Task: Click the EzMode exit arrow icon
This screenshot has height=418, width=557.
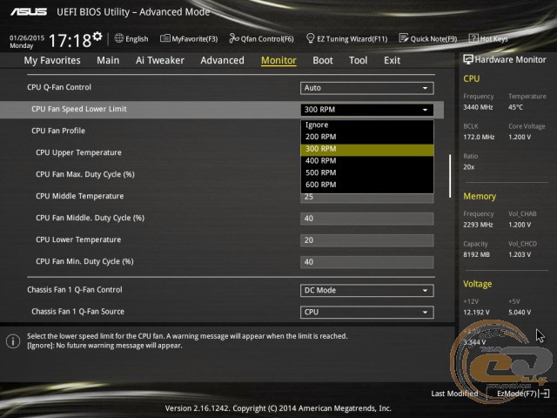Action: 544,393
